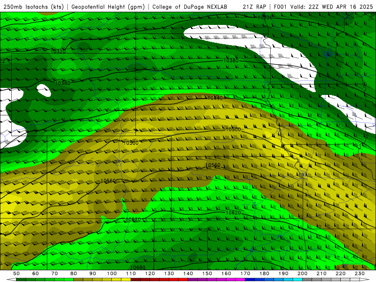Click the 'Geopotential Height (gpm)' header text
This screenshot has height=282, width=376.
coord(108,7)
